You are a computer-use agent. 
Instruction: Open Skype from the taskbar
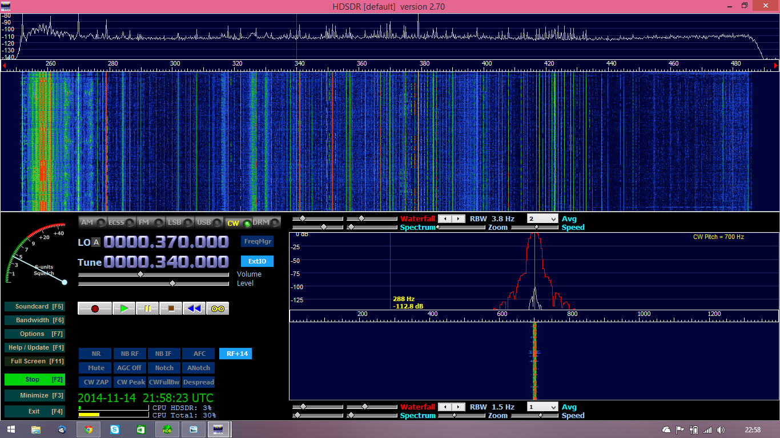pyautogui.click(x=115, y=429)
